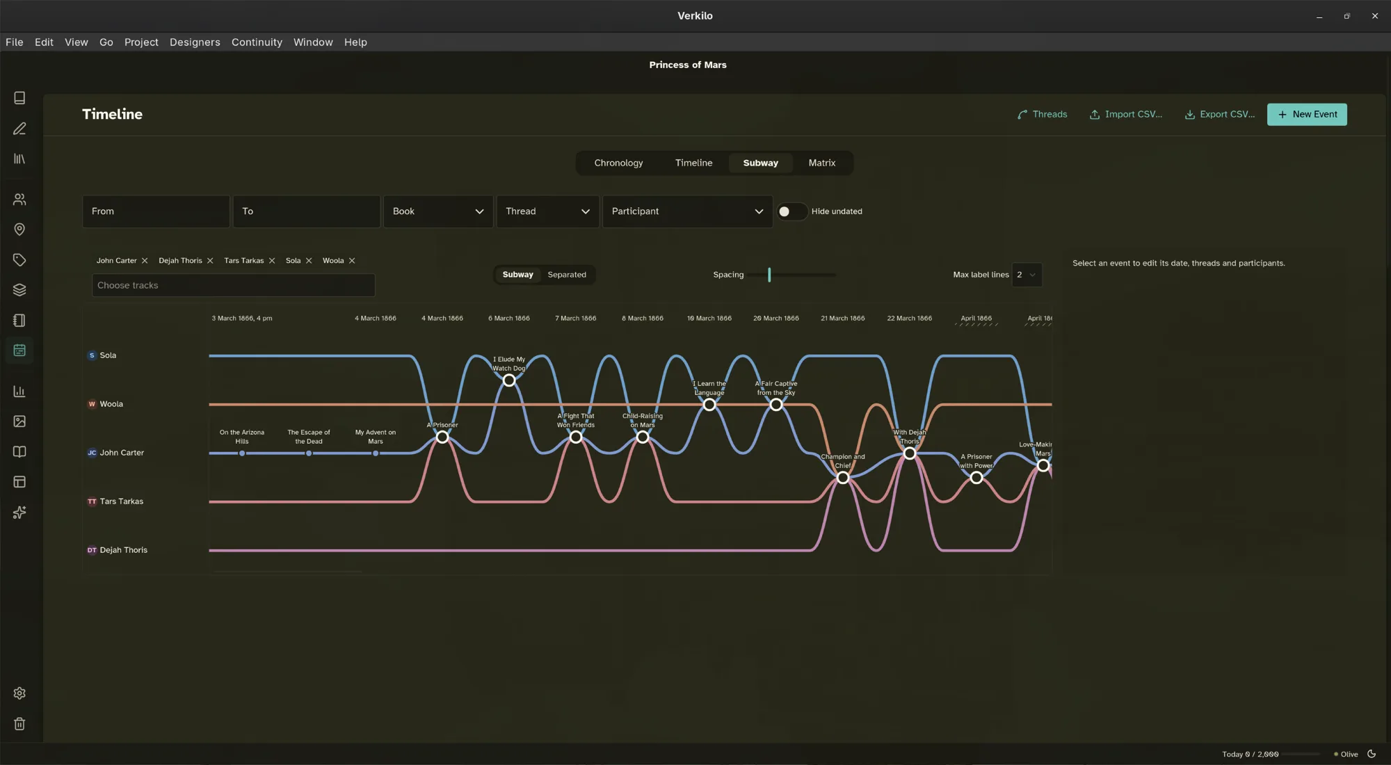Select the Separated layout option
The image size is (1391, 765).
[567, 275]
